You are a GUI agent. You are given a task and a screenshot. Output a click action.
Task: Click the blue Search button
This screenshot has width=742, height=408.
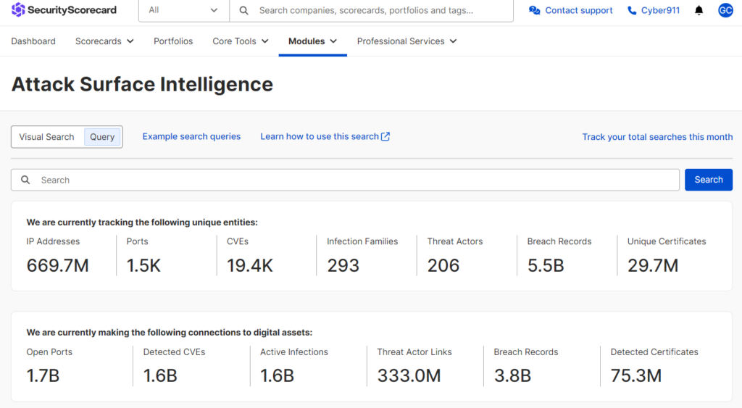(x=709, y=180)
